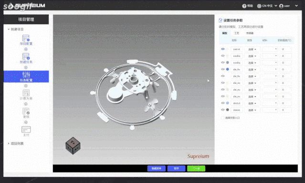Image resolution: width=305 pixels, height=183 pixels.
Task: Toggle visibility eye for shot.sl
Action: point(223,103)
